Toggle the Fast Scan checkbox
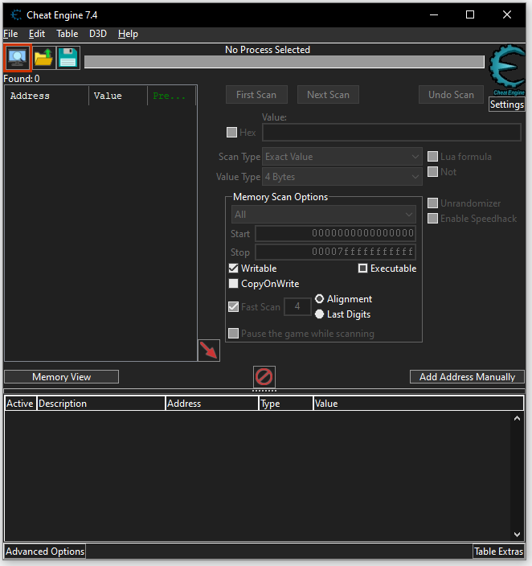The image size is (532, 566). pyautogui.click(x=234, y=307)
